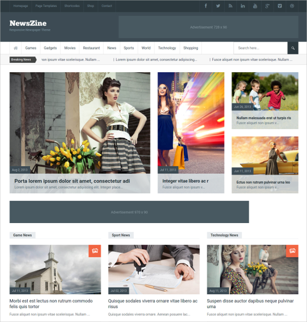Viewport: 307px width, 322px height.
Task: Focus the 'Search here...' input field
Action: pos(260,48)
